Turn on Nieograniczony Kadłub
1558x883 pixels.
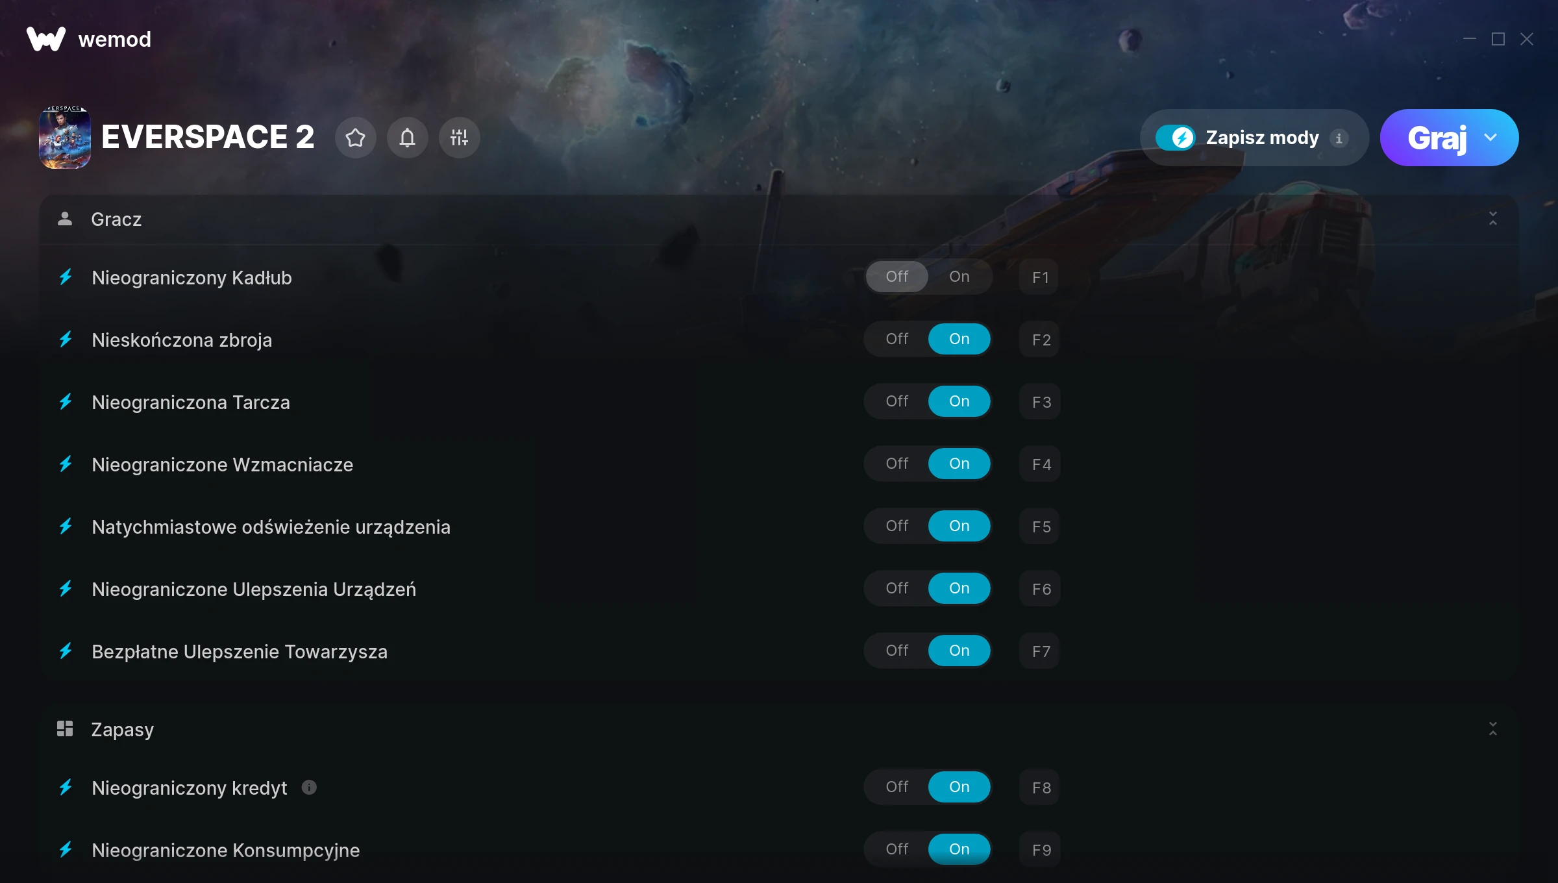click(x=959, y=277)
